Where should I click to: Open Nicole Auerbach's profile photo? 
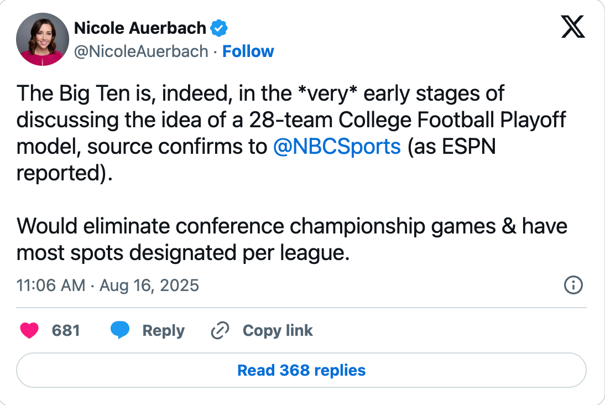click(43, 40)
